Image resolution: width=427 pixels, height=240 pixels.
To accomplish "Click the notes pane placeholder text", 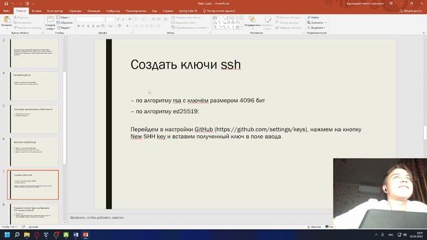I will coord(97,217).
